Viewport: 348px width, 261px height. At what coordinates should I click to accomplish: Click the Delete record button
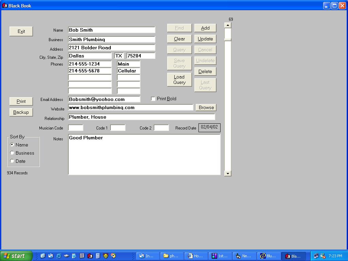point(205,71)
